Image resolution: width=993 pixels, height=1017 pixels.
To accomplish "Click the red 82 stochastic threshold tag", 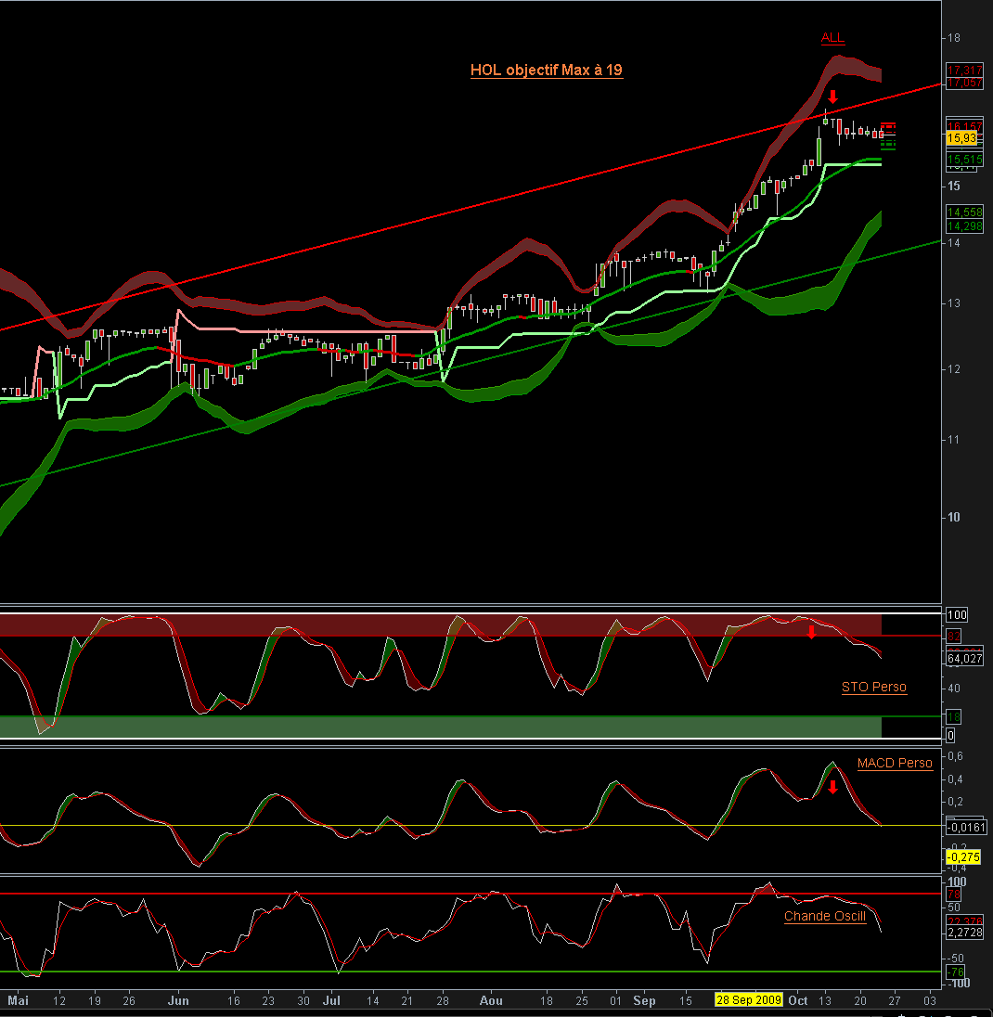I will (x=953, y=637).
